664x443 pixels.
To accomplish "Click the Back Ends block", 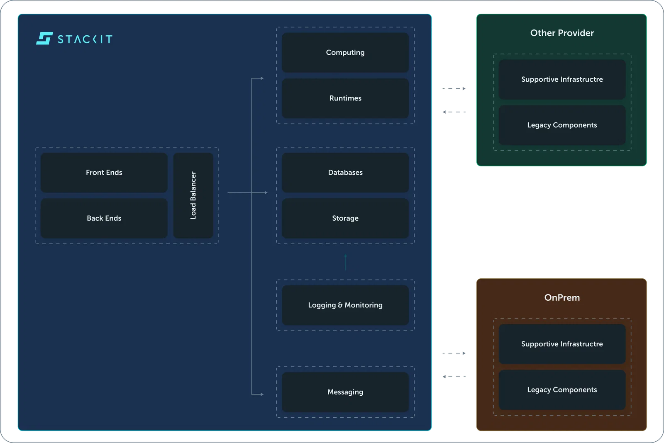I will [104, 218].
